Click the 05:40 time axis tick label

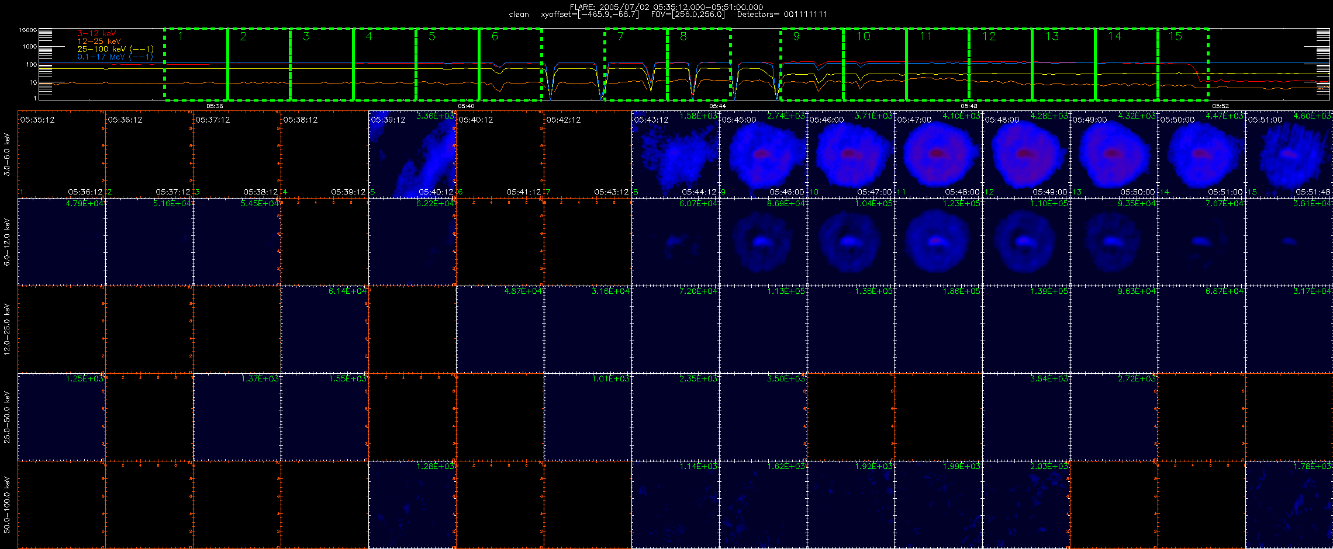(466, 106)
